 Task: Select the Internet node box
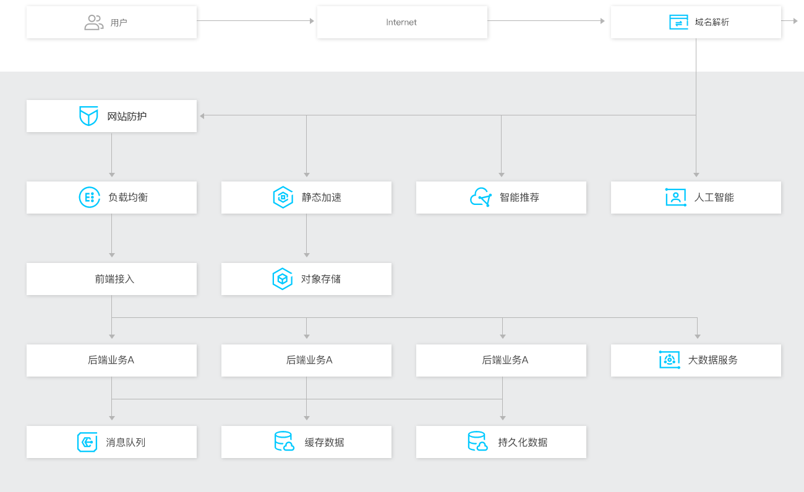click(x=402, y=23)
